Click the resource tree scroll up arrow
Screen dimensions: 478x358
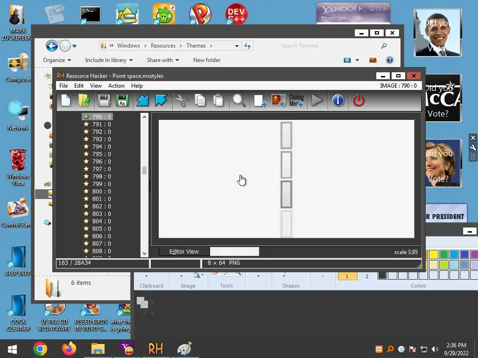pyautogui.click(x=145, y=117)
